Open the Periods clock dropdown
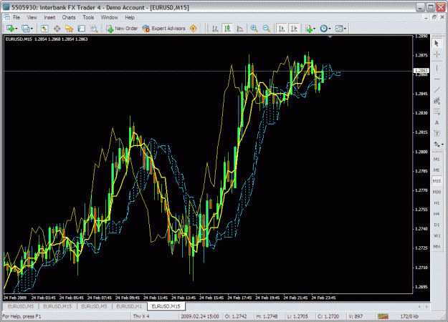 pyautogui.click(x=325, y=29)
